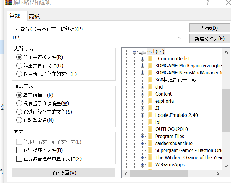This screenshot has height=183, width=231.
Task: Click the ssd (D:) drive icon
Action: [x=142, y=52]
